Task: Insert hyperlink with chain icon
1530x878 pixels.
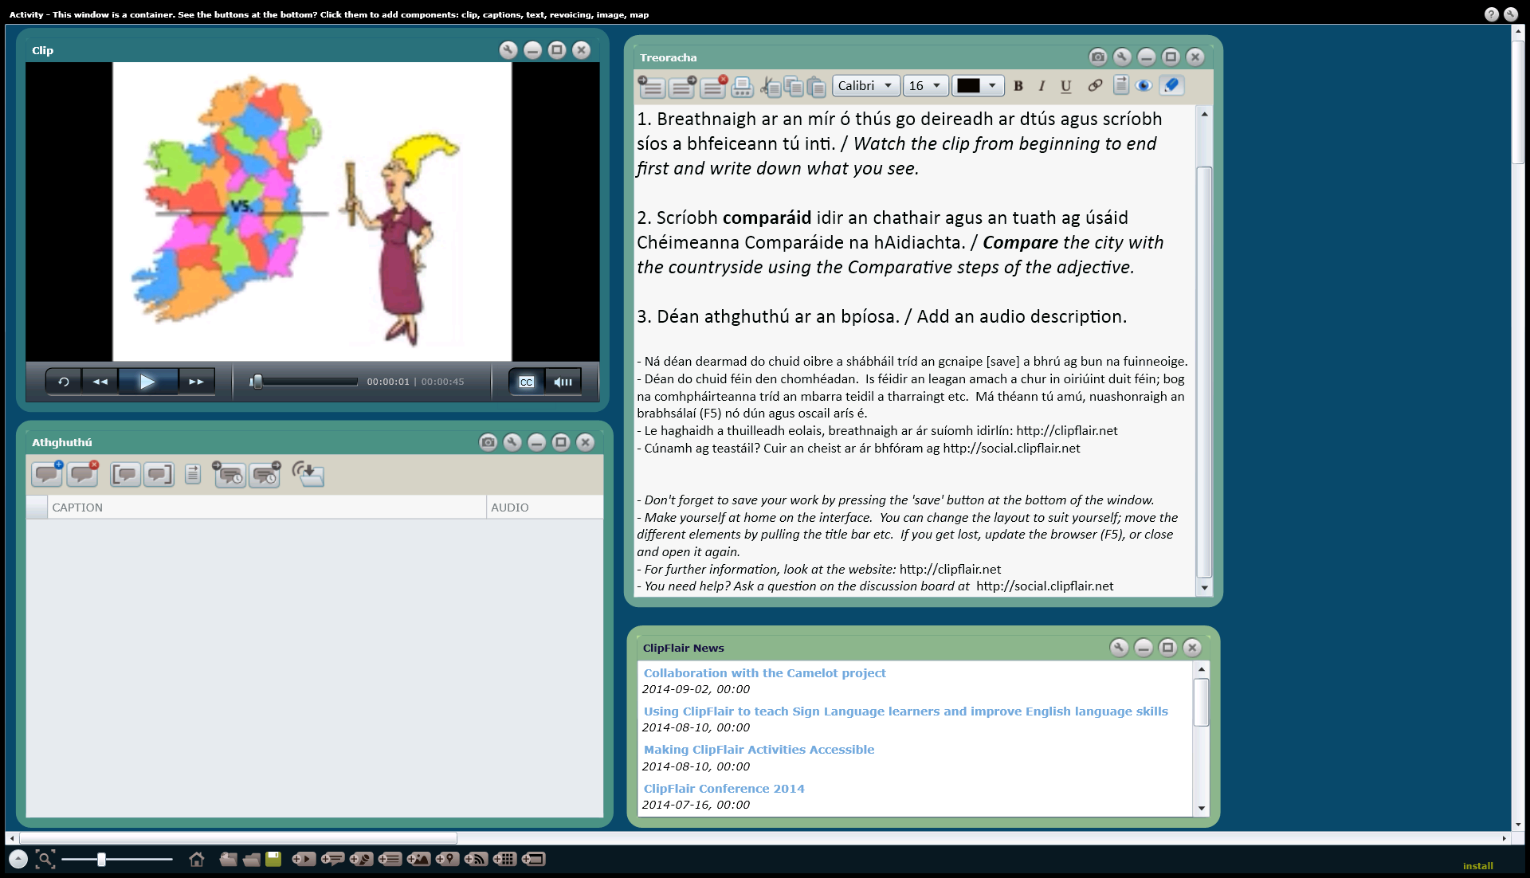Action: [x=1095, y=85]
